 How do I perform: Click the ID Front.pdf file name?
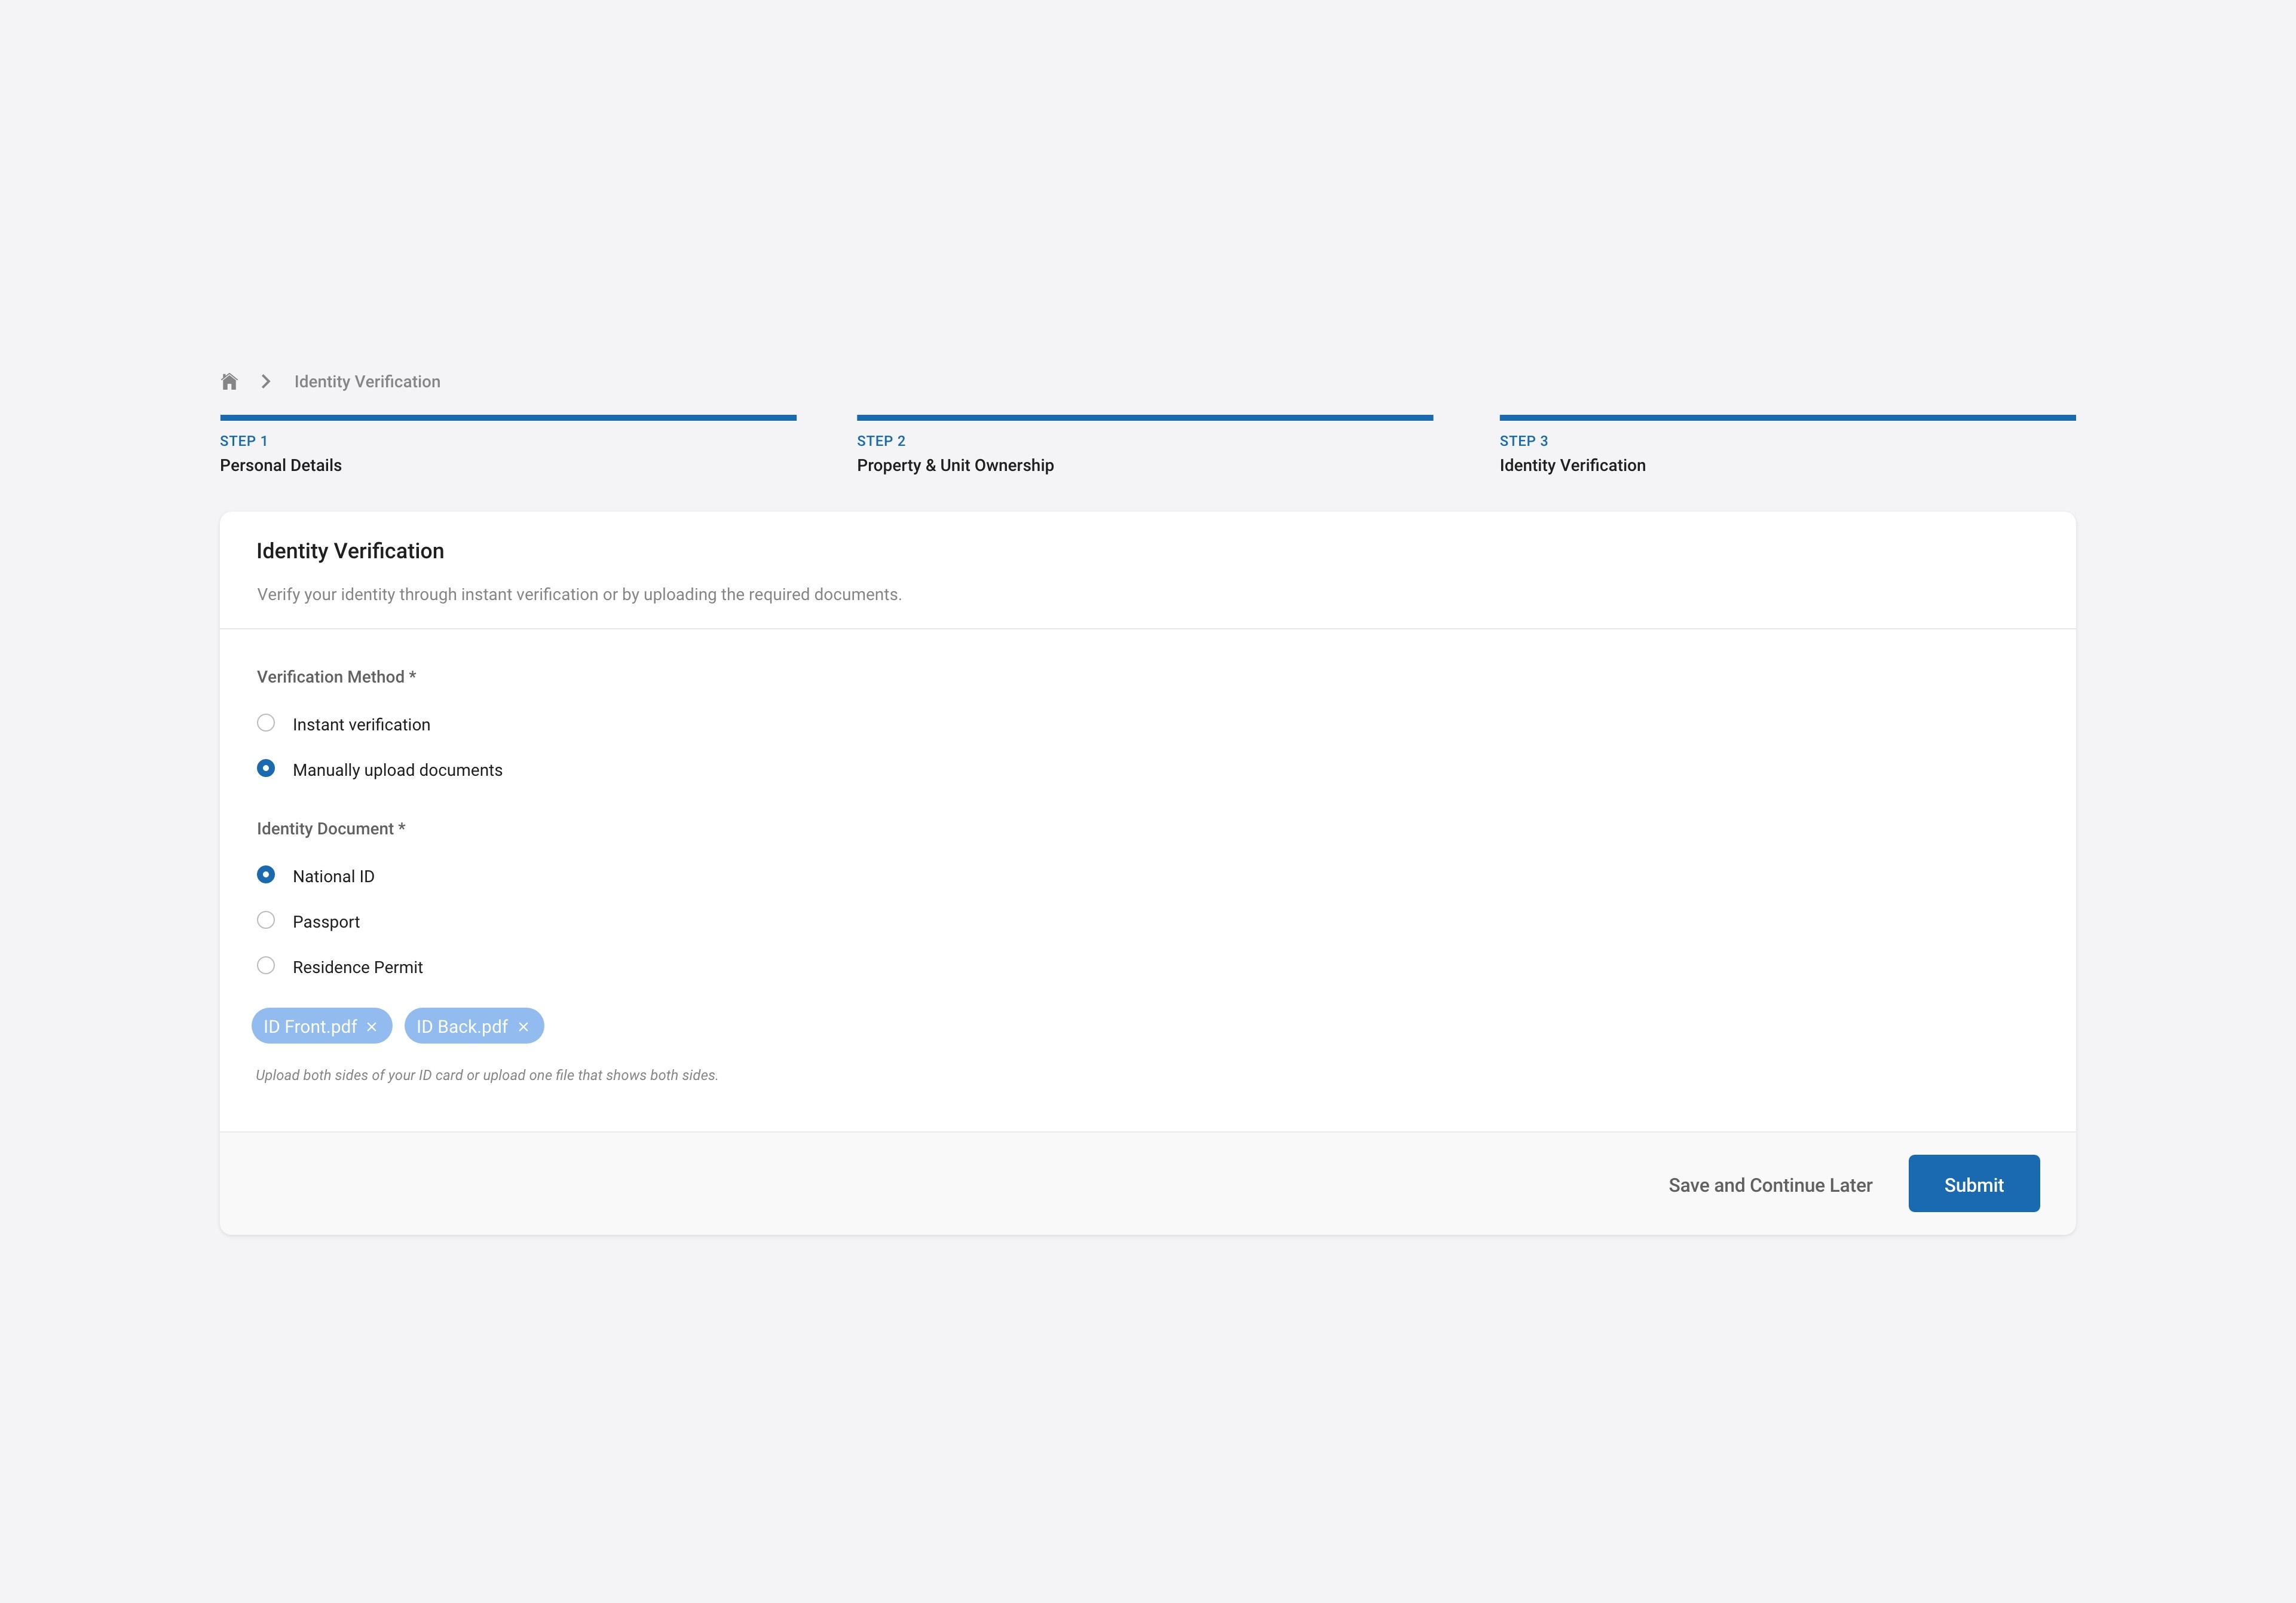click(x=310, y=1027)
